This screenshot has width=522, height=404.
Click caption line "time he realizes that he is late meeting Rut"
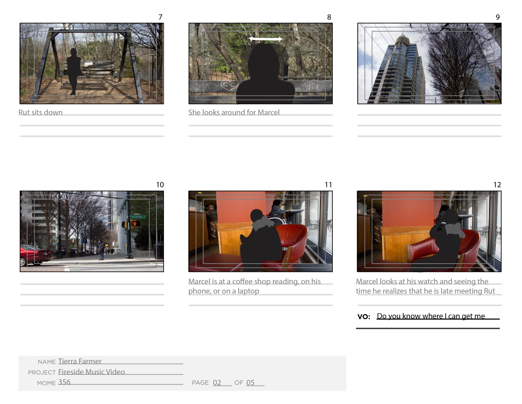click(425, 291)
